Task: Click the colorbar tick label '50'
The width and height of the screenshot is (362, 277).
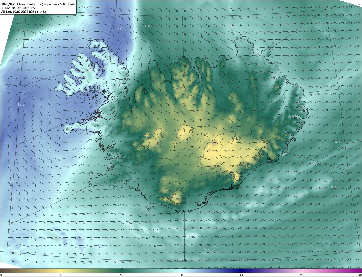Action: [360, 275]
